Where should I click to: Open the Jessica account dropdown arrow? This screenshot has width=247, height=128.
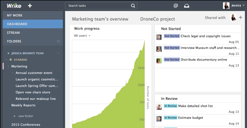pos(243,5)
